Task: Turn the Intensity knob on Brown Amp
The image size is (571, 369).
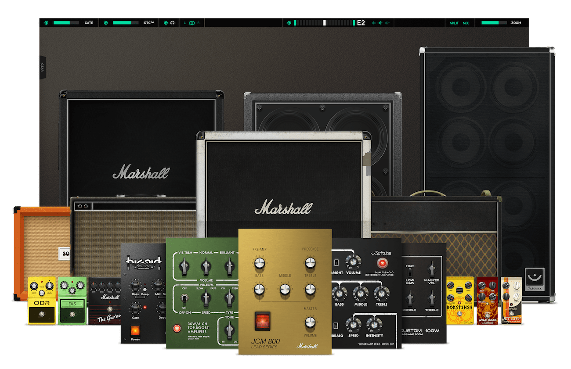Action: click(374, 324)
